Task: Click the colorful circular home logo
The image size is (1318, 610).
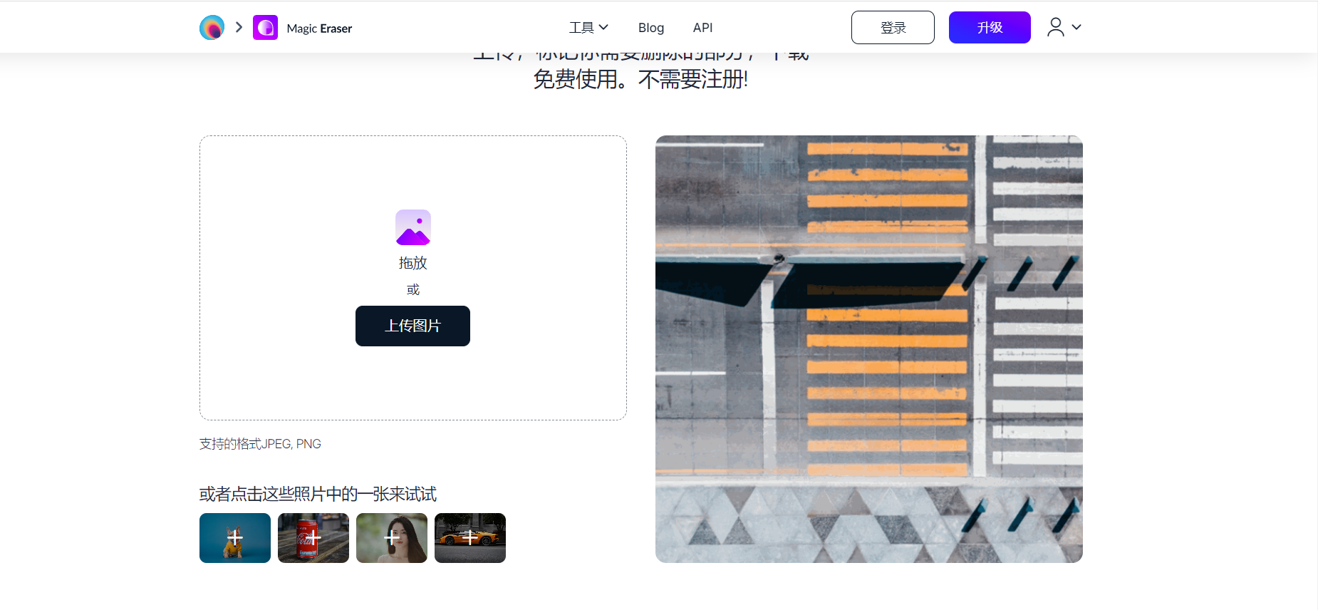Action: click(x=212, y=28)
